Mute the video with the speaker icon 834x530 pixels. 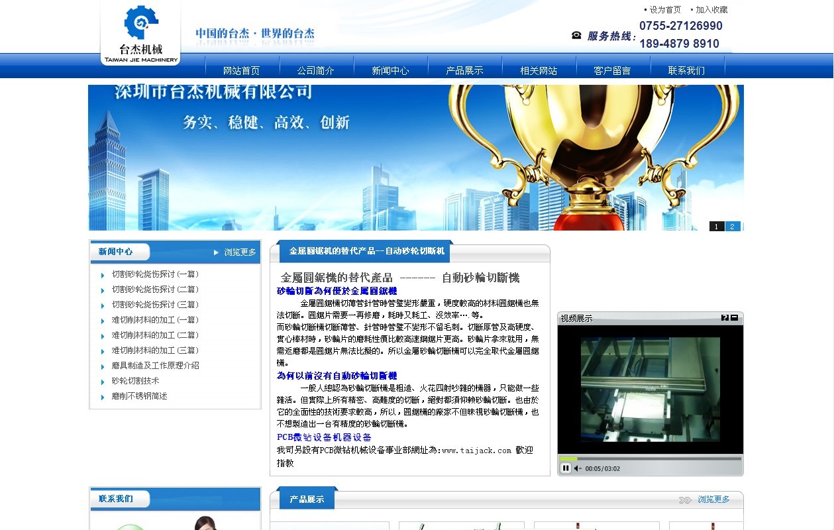[578, 468]
